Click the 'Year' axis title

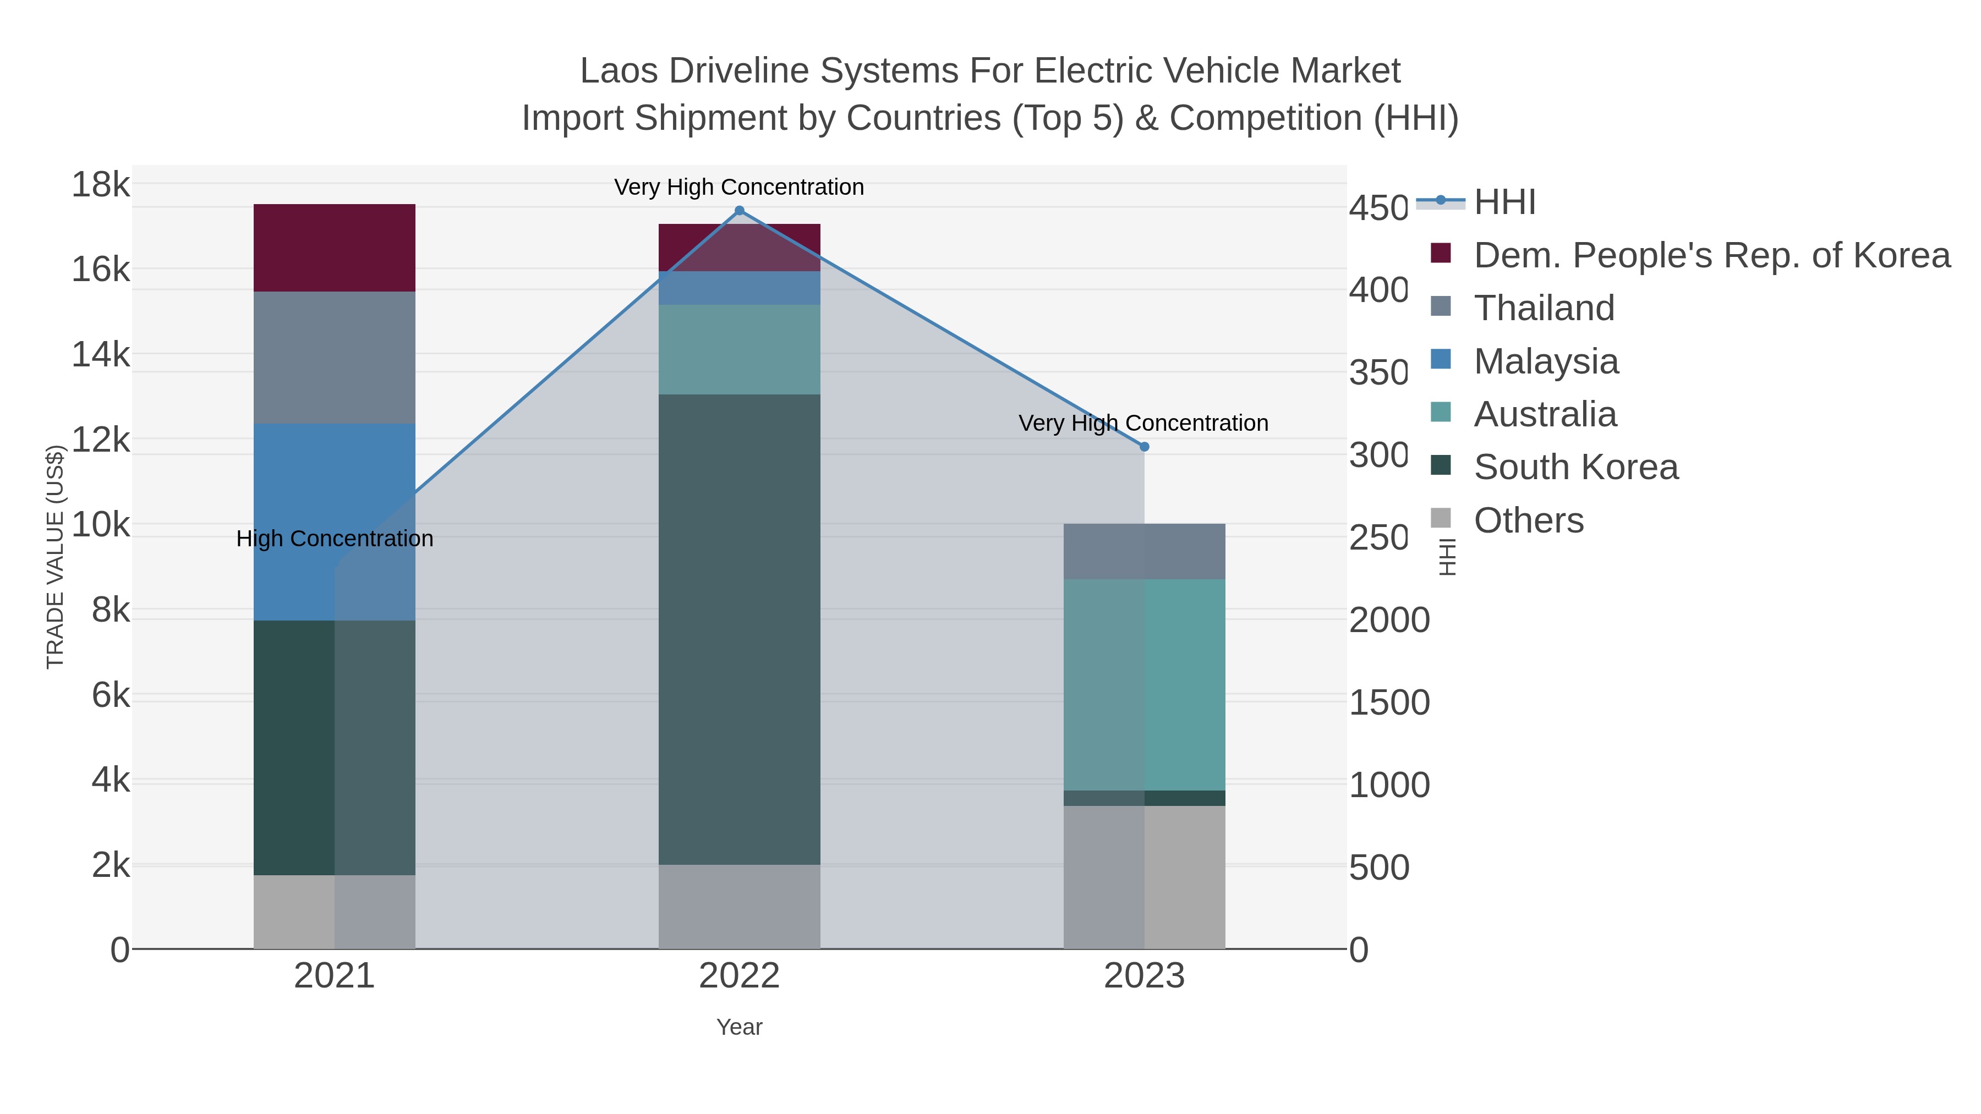739,1027
